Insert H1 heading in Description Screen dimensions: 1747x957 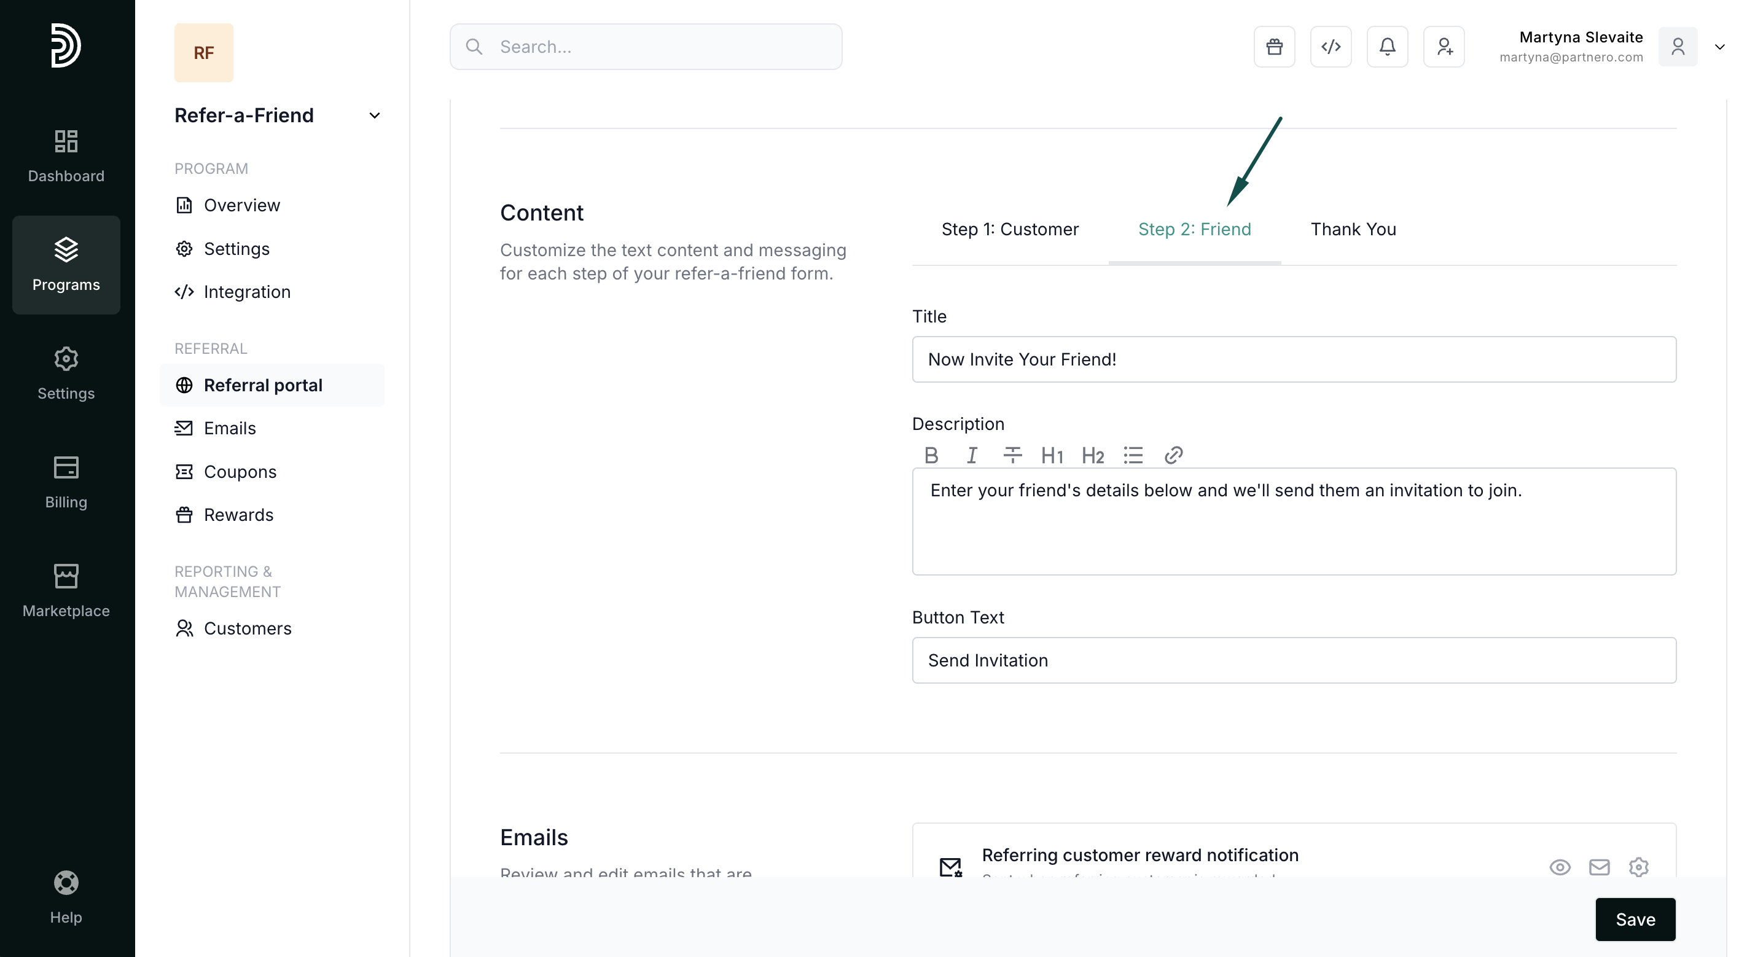pyautogui.click(x=1052, y=455)
